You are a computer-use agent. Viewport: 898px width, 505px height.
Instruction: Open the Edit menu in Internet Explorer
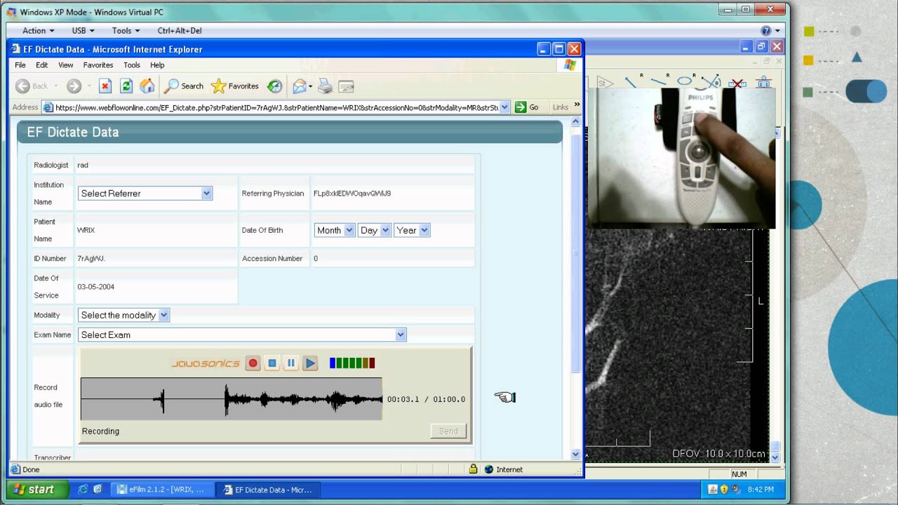(42, 65)
